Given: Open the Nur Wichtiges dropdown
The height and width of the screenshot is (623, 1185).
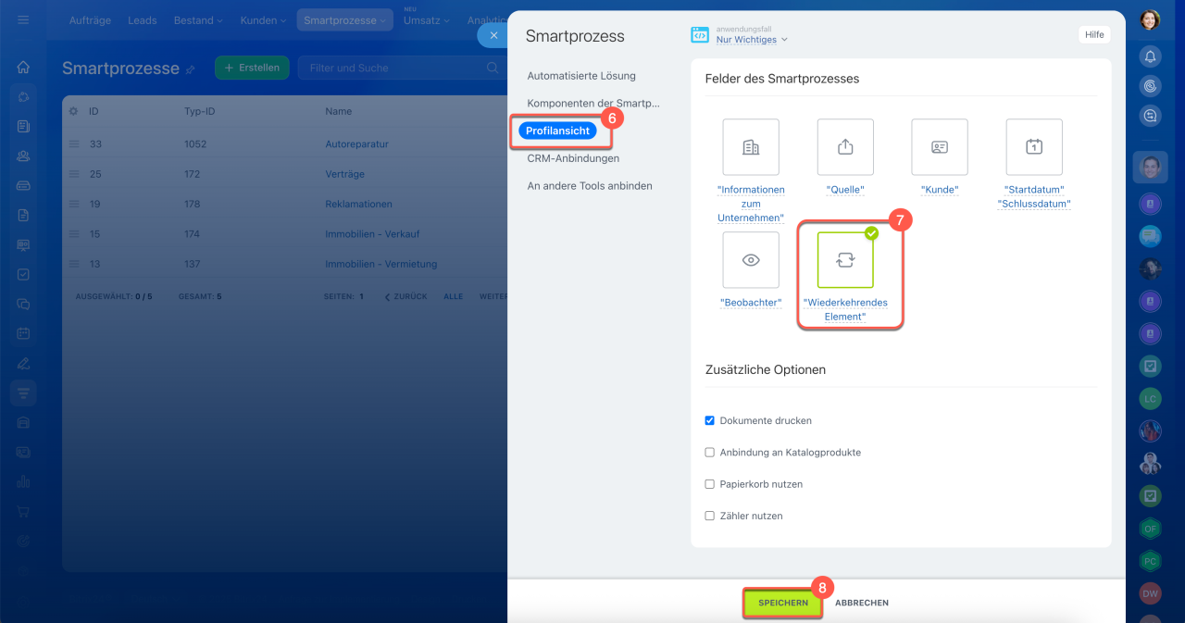Looking at the screenshot, I should point(752,40).
